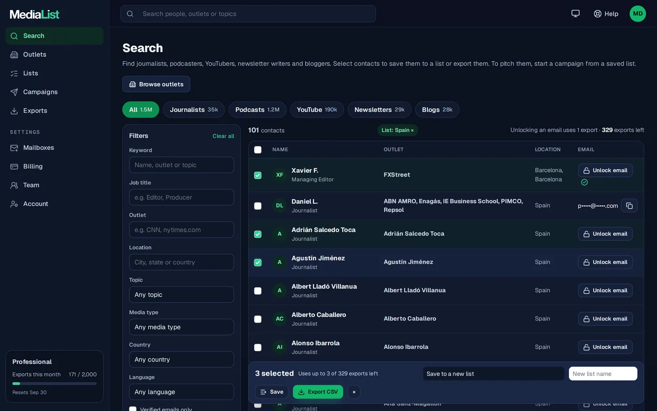Viewport: 657px width, 411px height.
Task: Click the AC avatar for Alberto Caballero
Action: point(280,319)
